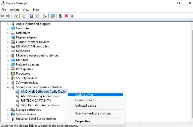Viewport: 193px width, 127px height.
Task: Select AMD High Definition Audio Device
Action: pyautogui.click(x=44, y=92)
